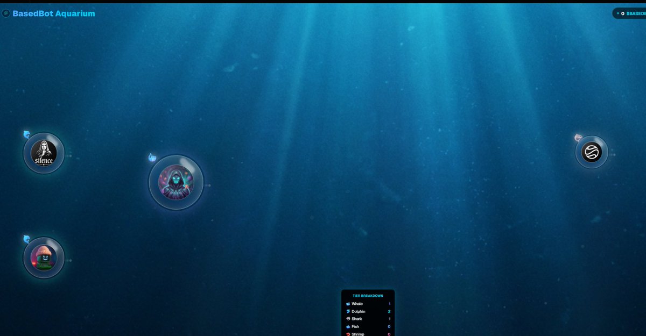Click the Fish count value 0
Image resolution: width=646 pixels, height=336 pixels.
point(389,326)
